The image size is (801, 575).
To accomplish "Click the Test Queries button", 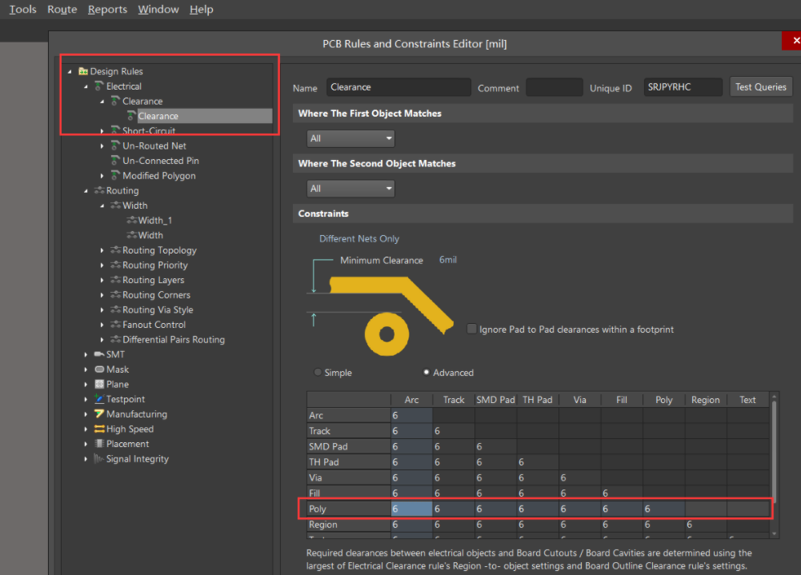I will [761, 87].
